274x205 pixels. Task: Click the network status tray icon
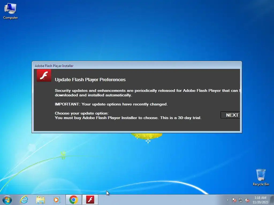click(x=241, y=200)
